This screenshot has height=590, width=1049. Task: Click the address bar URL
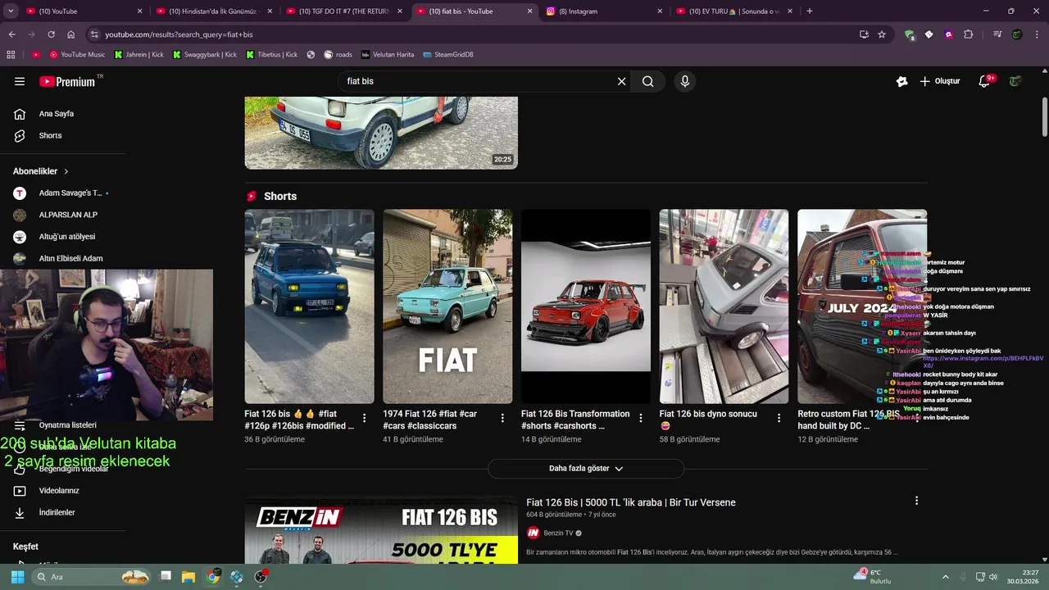coord(179,34)
